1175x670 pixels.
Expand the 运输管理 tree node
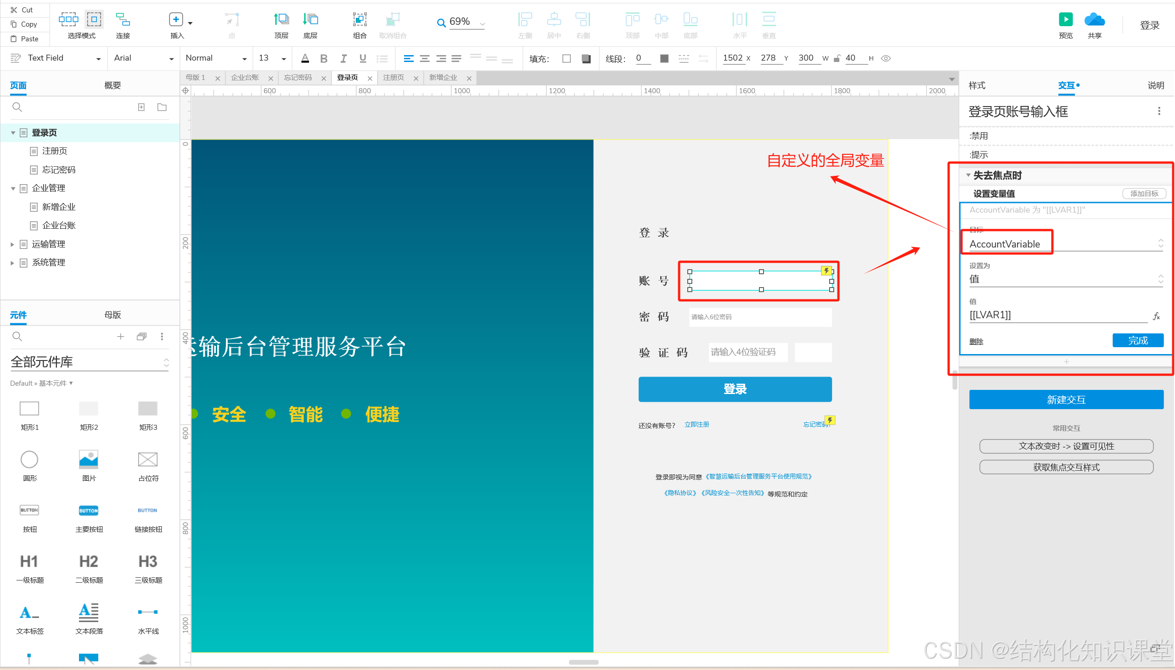12,244
